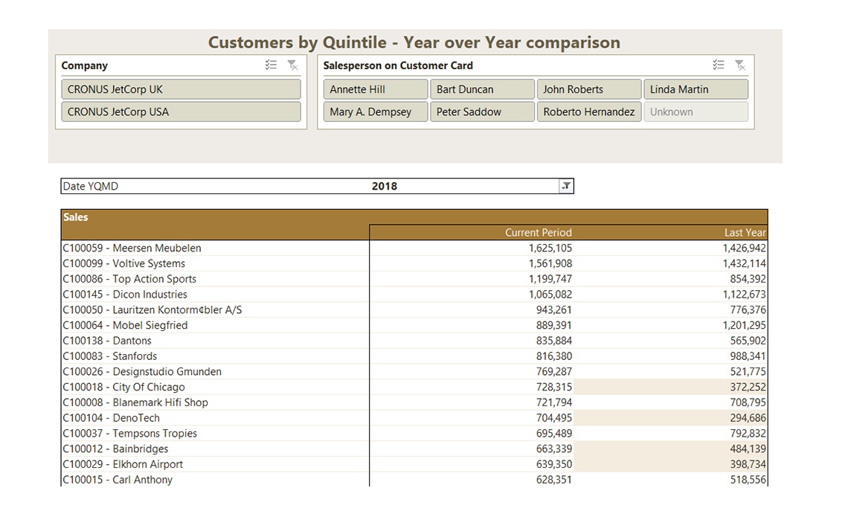Filter by salesperson Roberto Hernandez
Viewport: 848px width, 511px height.
589,112
